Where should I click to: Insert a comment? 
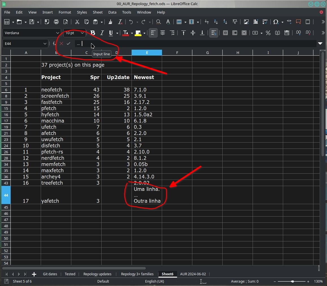pos(298,22)
